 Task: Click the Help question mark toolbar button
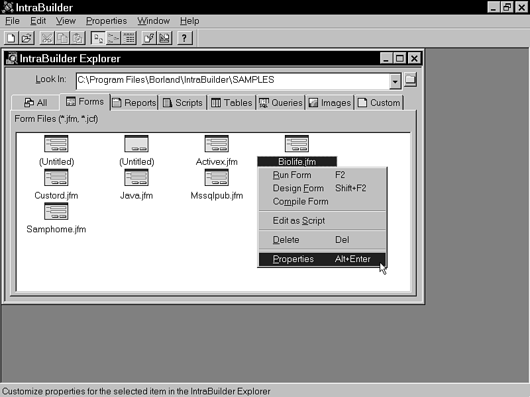click(x=185, y=38)
